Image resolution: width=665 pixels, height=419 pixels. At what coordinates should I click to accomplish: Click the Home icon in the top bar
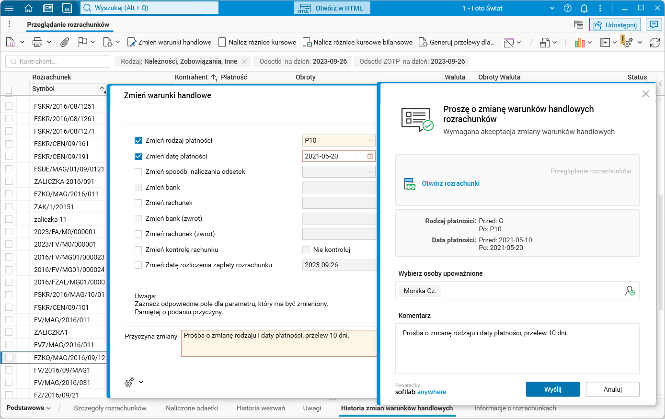(x=28, y=8)
